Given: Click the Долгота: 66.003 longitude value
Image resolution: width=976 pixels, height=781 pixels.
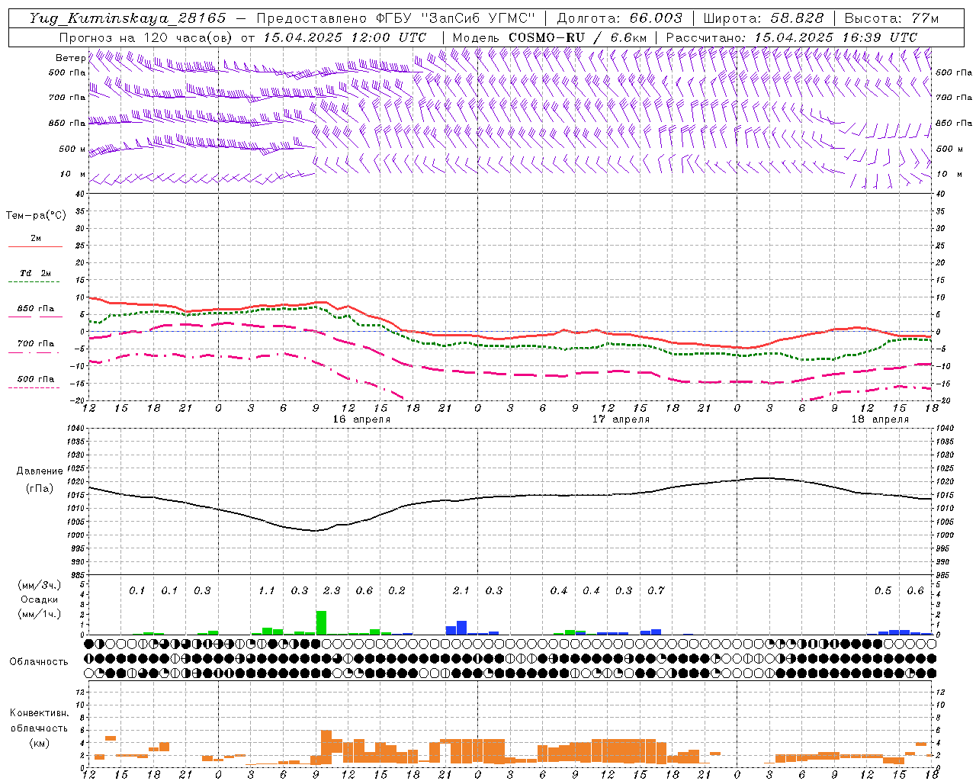Looking at the screenshot, I should click(x=620, y=18).
